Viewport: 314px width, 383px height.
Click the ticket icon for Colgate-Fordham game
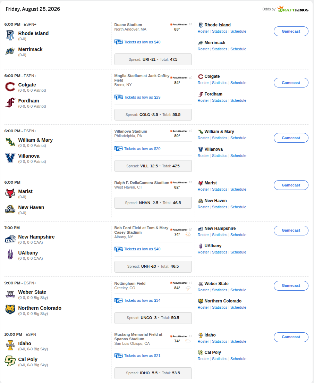[119, 97]
